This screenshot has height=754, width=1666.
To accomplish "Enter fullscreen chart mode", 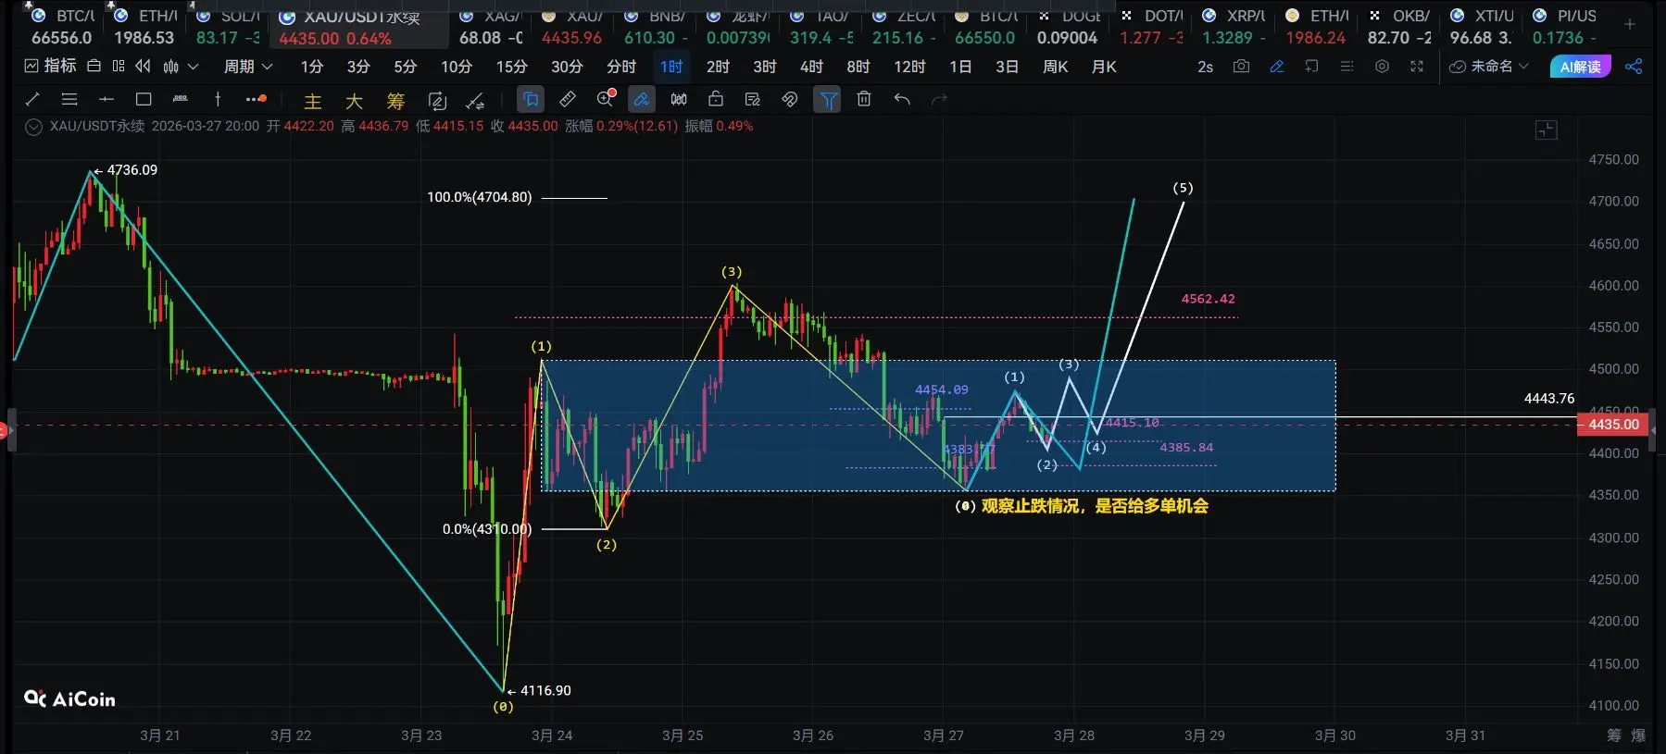I will point(1417,67).
